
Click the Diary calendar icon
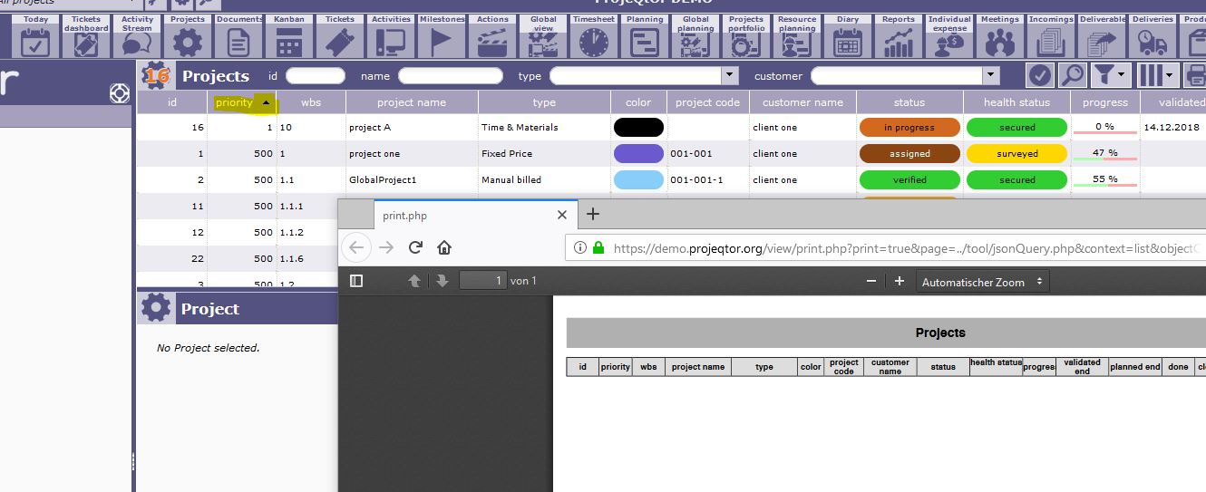[848, 41]
